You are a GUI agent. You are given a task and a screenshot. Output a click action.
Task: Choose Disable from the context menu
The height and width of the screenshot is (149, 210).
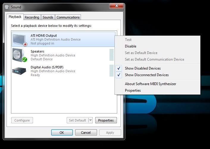(131, 46)
